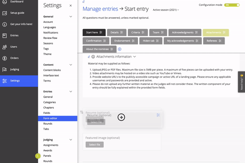
Task: Switch to the Start here tab
Action: pyautogui.click(x=94, y=33)
